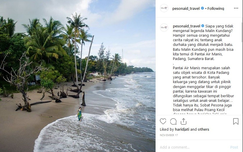The height and width of the screenshot is (152, 243).
Task: Click the avatar beside the caption text
Action: [x=164, y=28]
